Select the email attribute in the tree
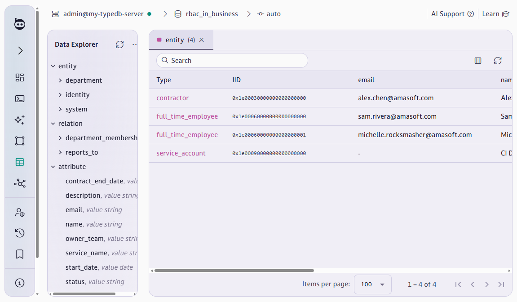 pos(74,210)
